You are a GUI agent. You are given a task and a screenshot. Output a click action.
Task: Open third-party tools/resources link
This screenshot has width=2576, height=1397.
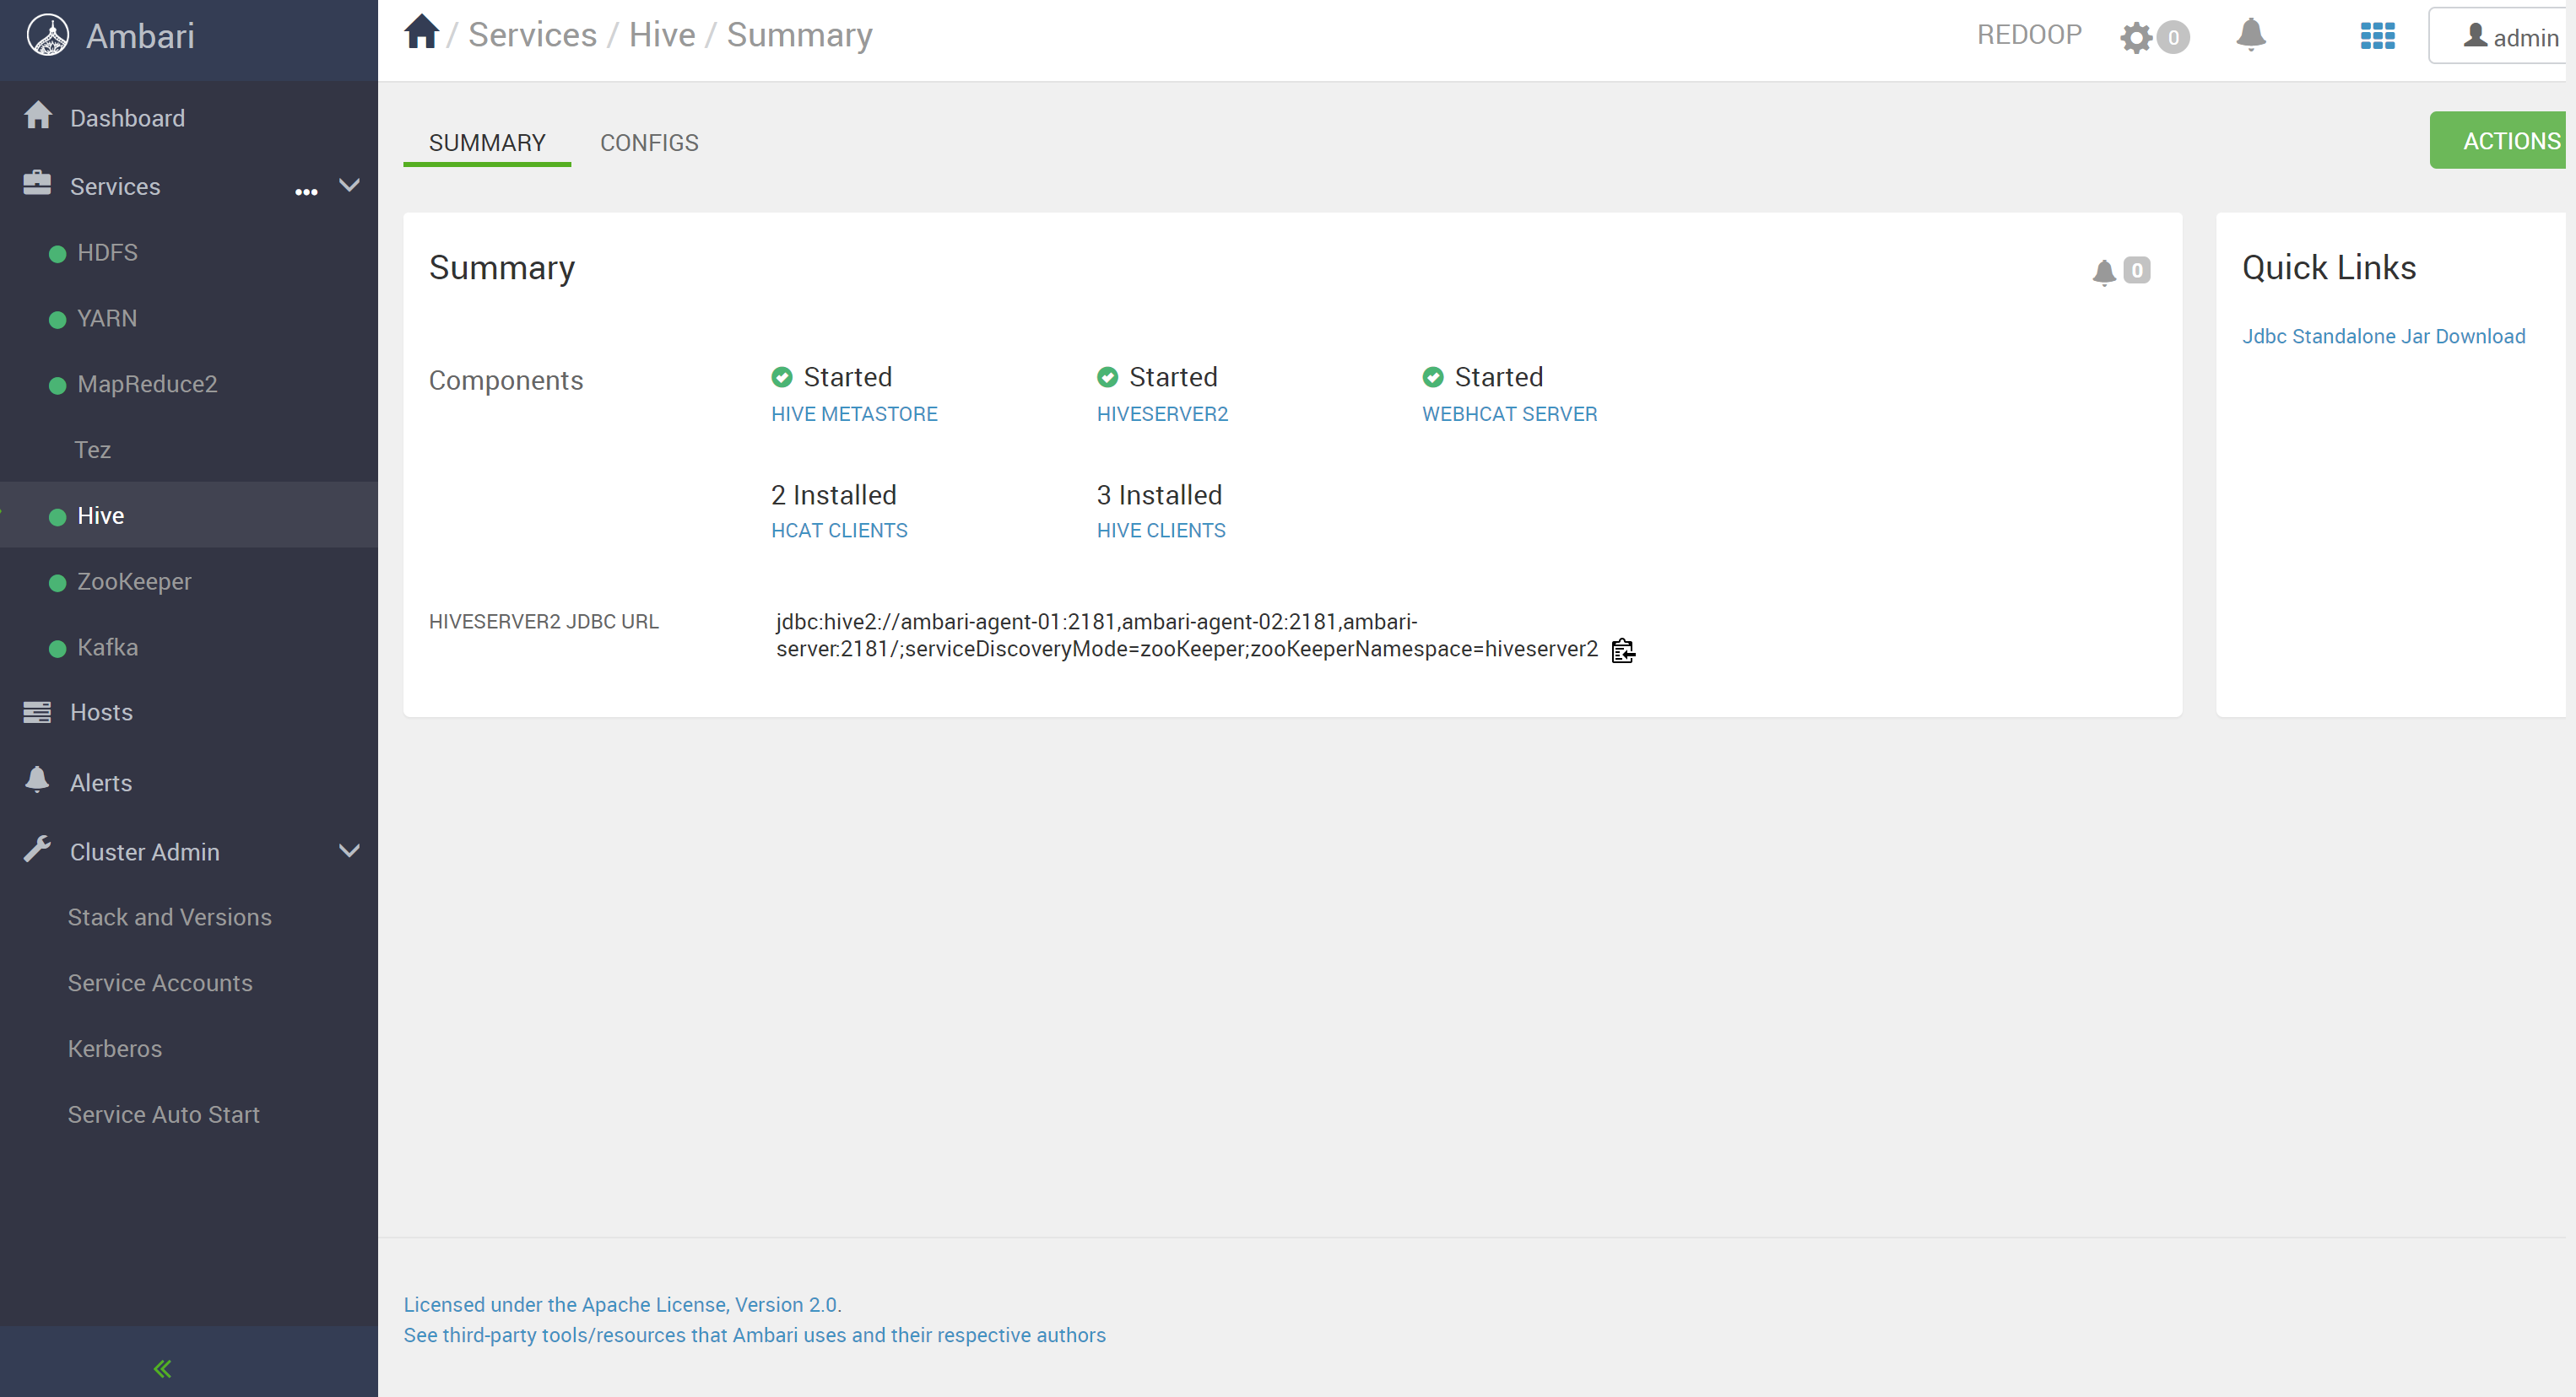tap(754, 1335)
